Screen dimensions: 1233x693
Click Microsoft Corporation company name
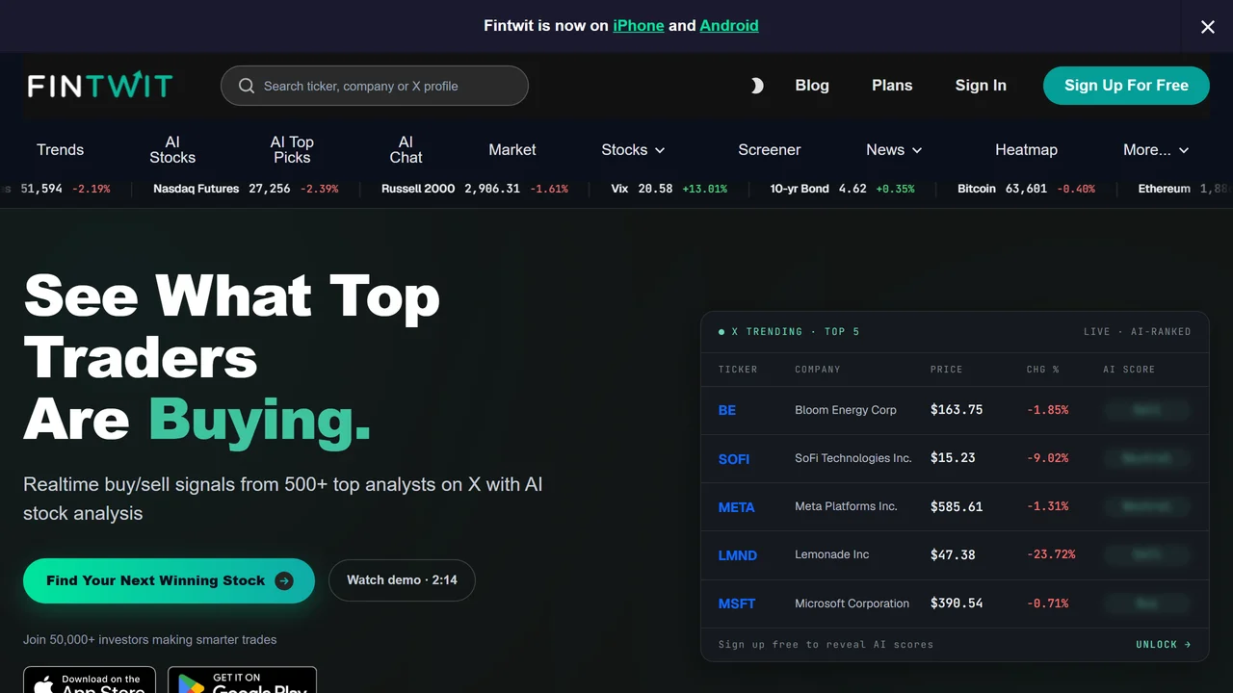853,603
